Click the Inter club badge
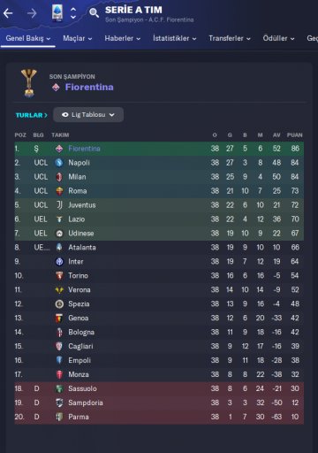This screenshot has height=453, width=318. (x=59, y=262)
